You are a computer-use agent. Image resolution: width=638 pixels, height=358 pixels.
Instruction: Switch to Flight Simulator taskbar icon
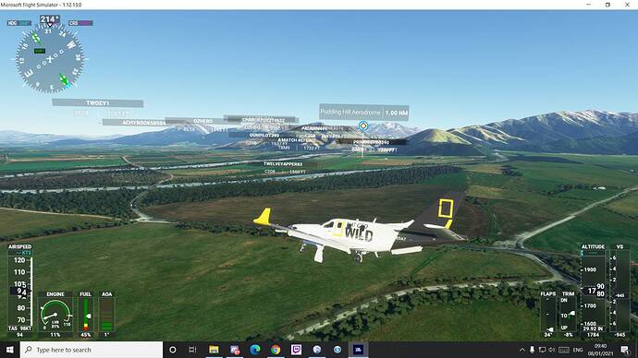pos(358,350)
